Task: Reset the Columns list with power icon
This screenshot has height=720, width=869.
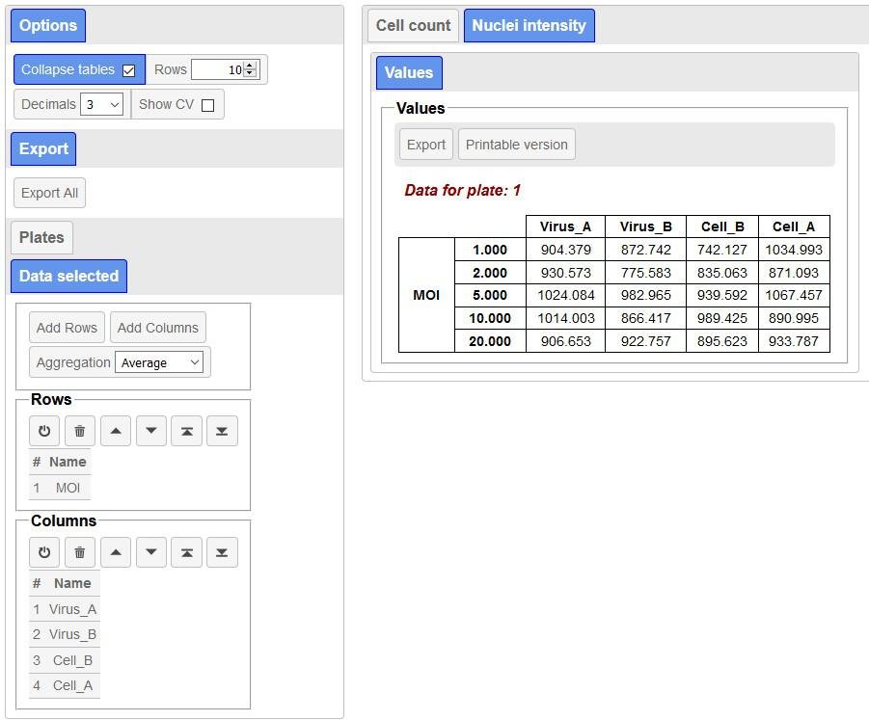Action: (44, 552)
